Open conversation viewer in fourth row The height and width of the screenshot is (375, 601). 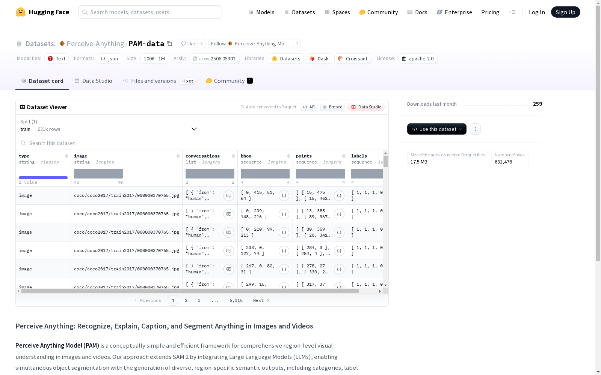click(229, 251)
